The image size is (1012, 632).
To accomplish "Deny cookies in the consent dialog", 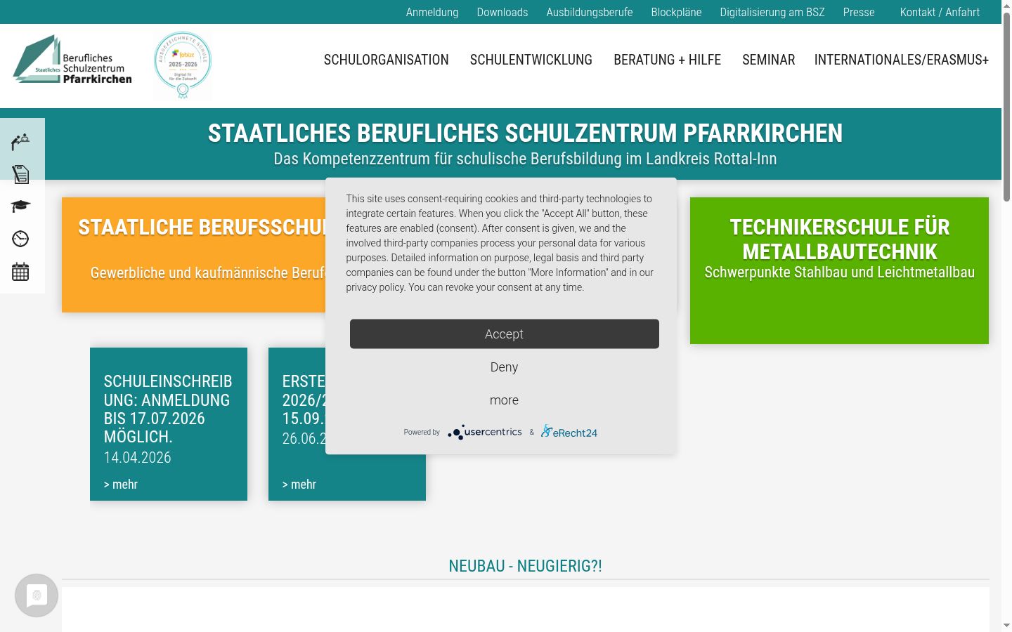I will coord(505,367).
